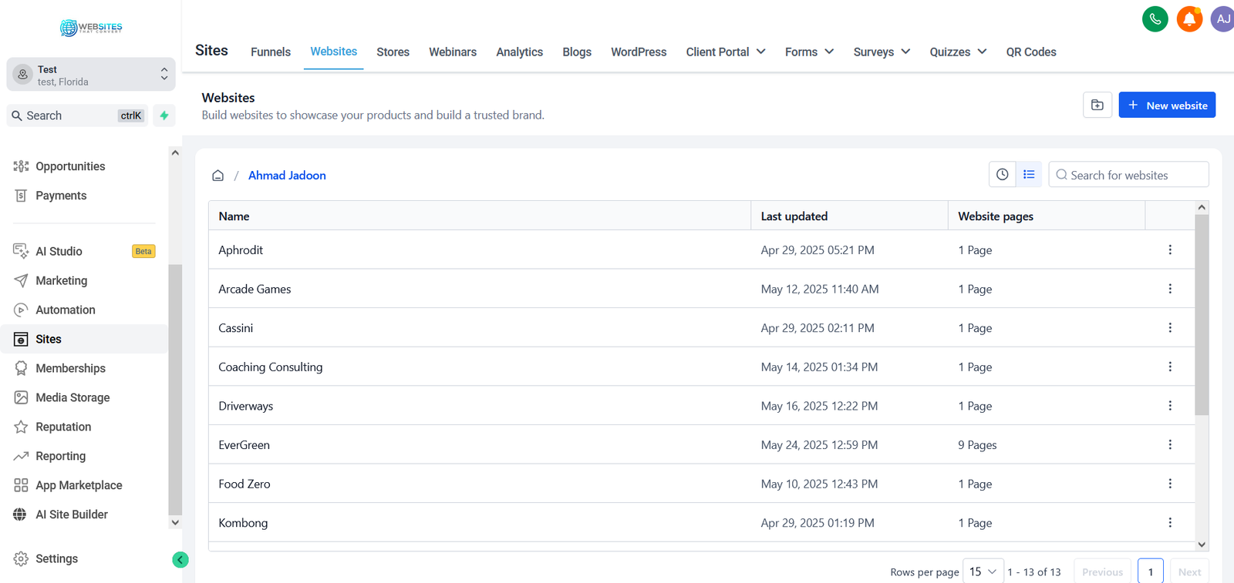1234x583 pixels.
Task: Open actions menu for Coaching Consulting row
Action: [1170, 367]
